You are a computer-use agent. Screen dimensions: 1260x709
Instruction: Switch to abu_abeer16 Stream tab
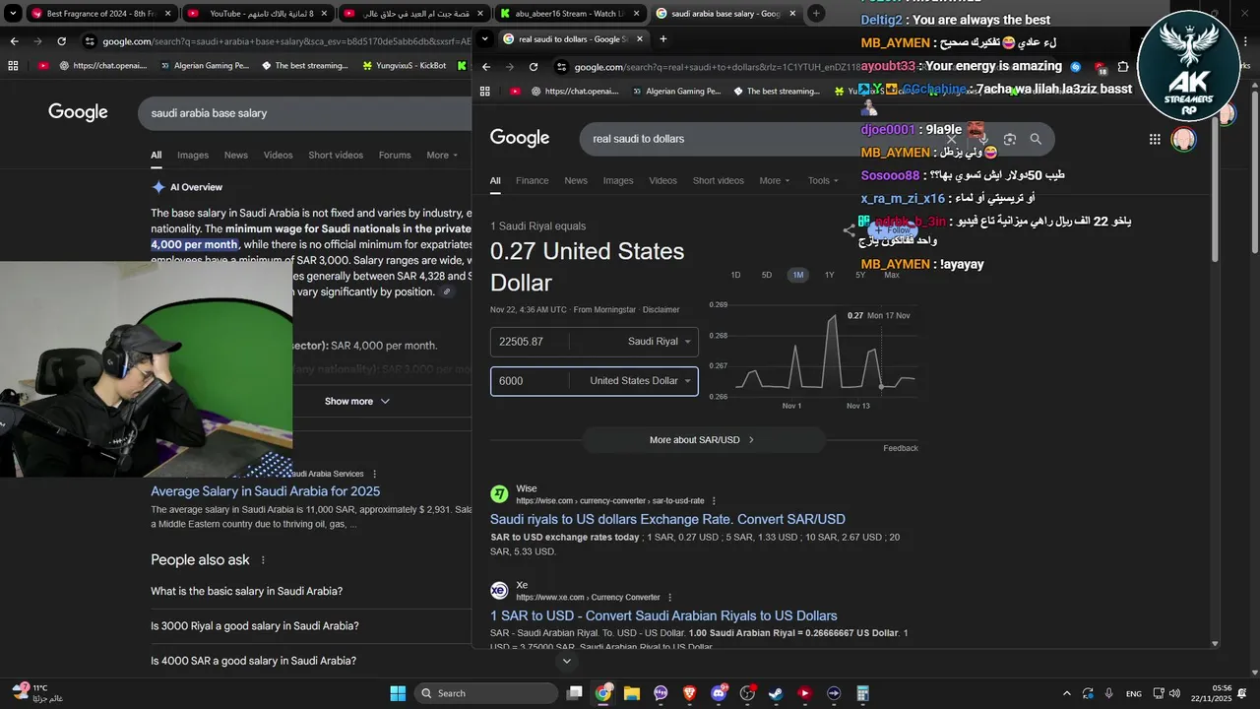[569, 14]
